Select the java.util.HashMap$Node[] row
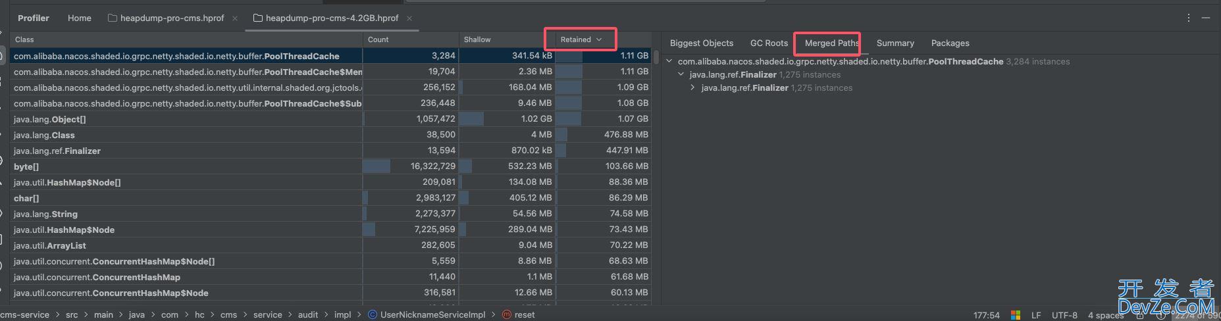Image resolution: width=1221 pixels, height=321 pixels. pos(330,182)
